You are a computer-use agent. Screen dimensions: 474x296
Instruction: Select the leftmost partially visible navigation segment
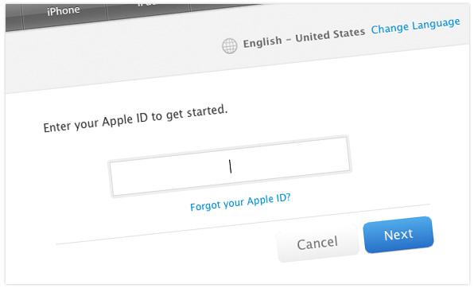click(14, 18)
